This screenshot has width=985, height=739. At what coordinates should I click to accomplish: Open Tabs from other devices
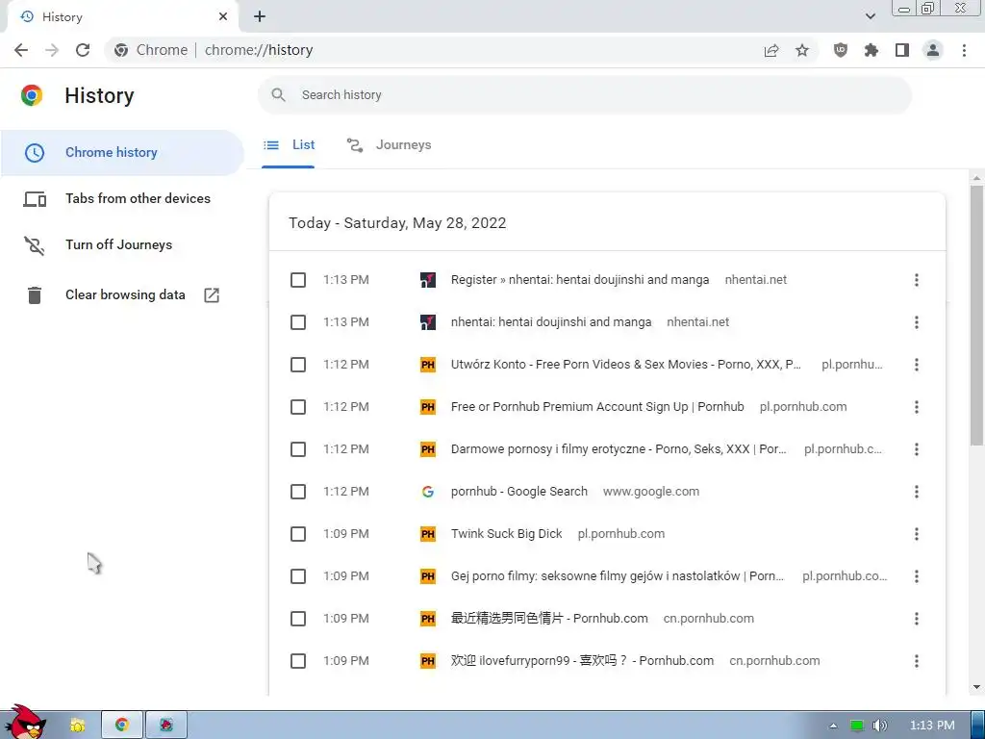(122, 198)
